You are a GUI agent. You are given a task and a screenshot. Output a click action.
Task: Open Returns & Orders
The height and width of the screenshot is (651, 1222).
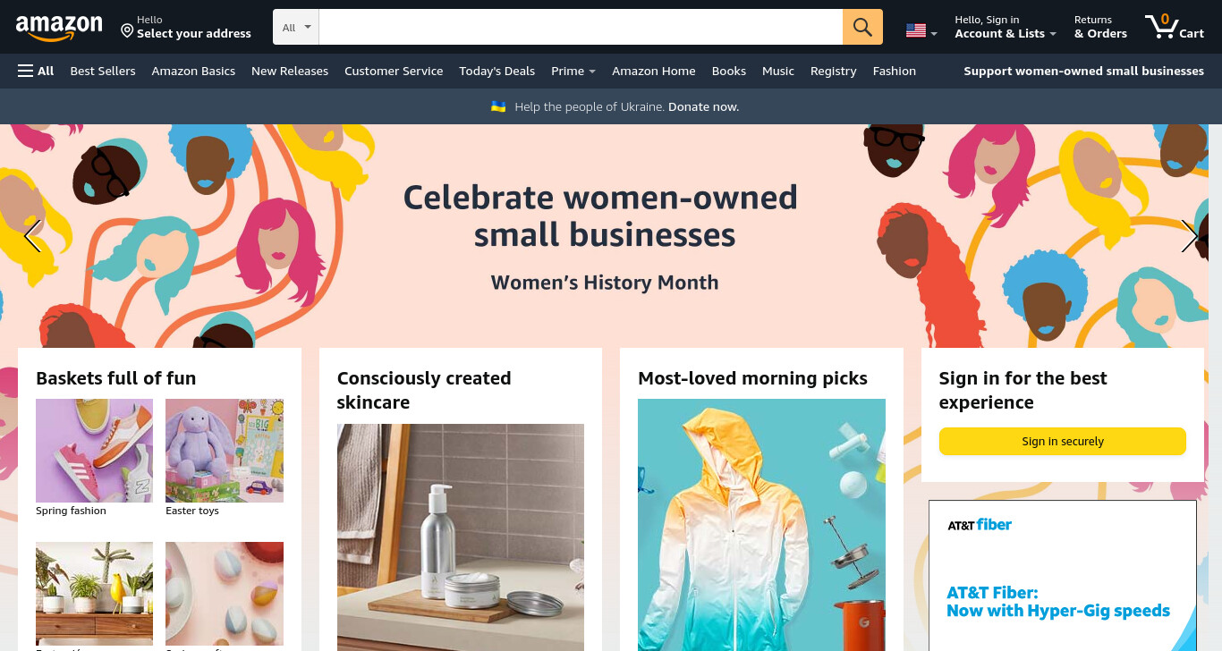click(1100, 27)
